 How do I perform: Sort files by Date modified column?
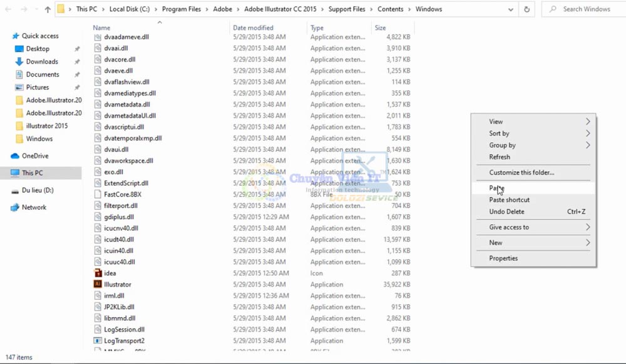click(x=253, y=28)
